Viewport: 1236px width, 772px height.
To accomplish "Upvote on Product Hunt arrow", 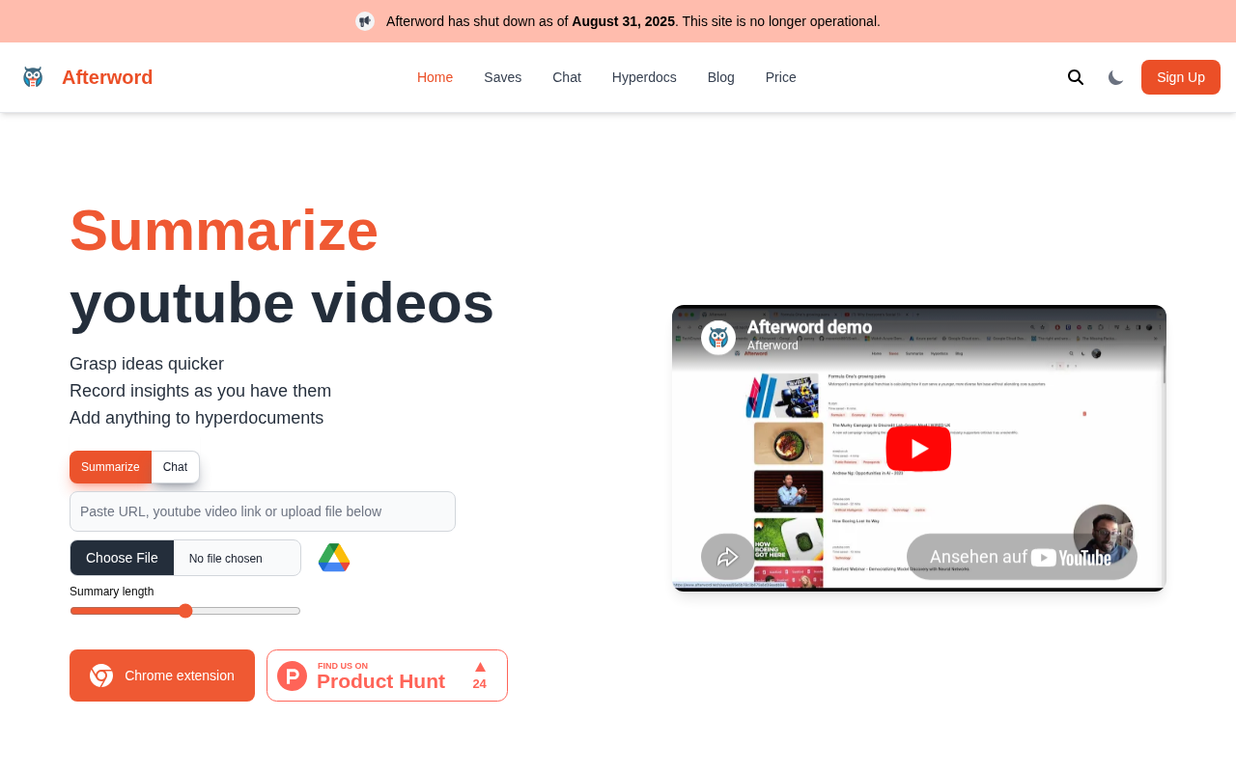I will 480,667.
